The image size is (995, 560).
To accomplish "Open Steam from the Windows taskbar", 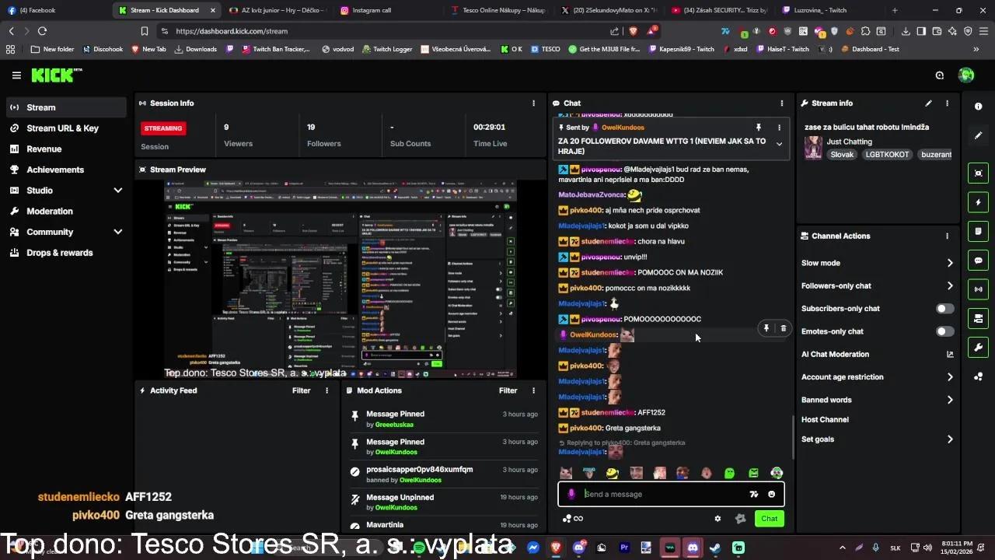I will coord(714,548).
